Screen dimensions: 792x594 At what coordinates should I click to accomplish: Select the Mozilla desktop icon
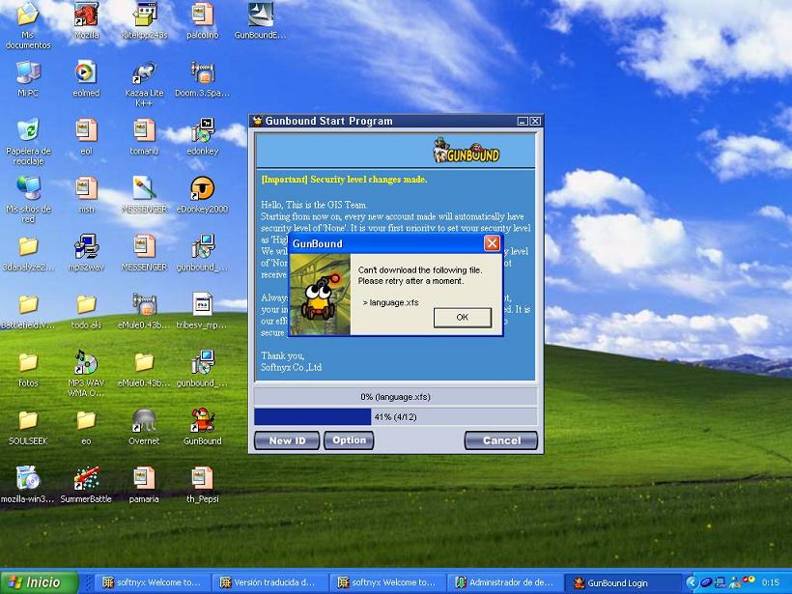click(x=86, y=20)
